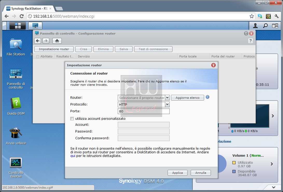The height and width of the screenshot is (192, 283).
Task: Enable utilizza account personalizzato checkbox
Action: coord(72,118)
